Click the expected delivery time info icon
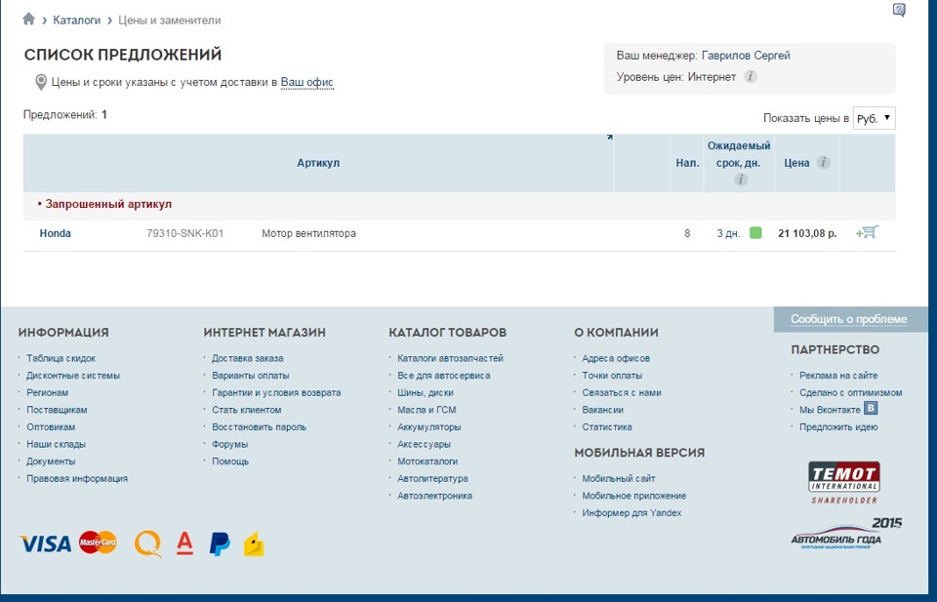 (x=741, y=180)
